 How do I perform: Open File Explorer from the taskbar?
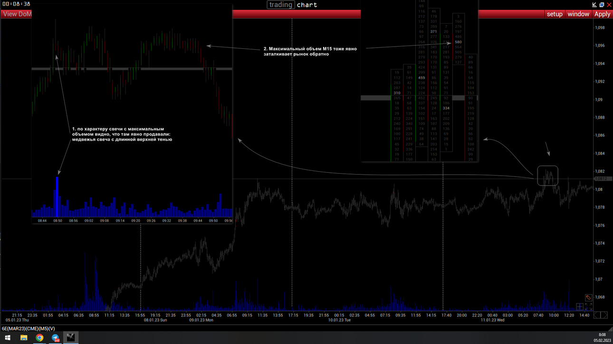pyautogui.click(x=24, y=338)
